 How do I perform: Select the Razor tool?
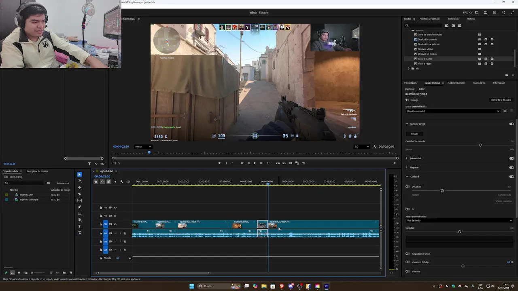pyautogui.click(x=79, y=194)
